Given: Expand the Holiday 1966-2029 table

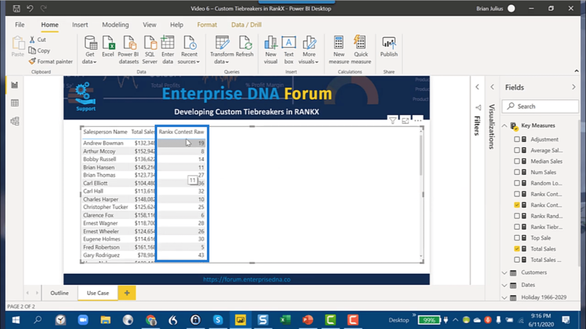Looking at the screenshot, I should [x=504, y=298].
